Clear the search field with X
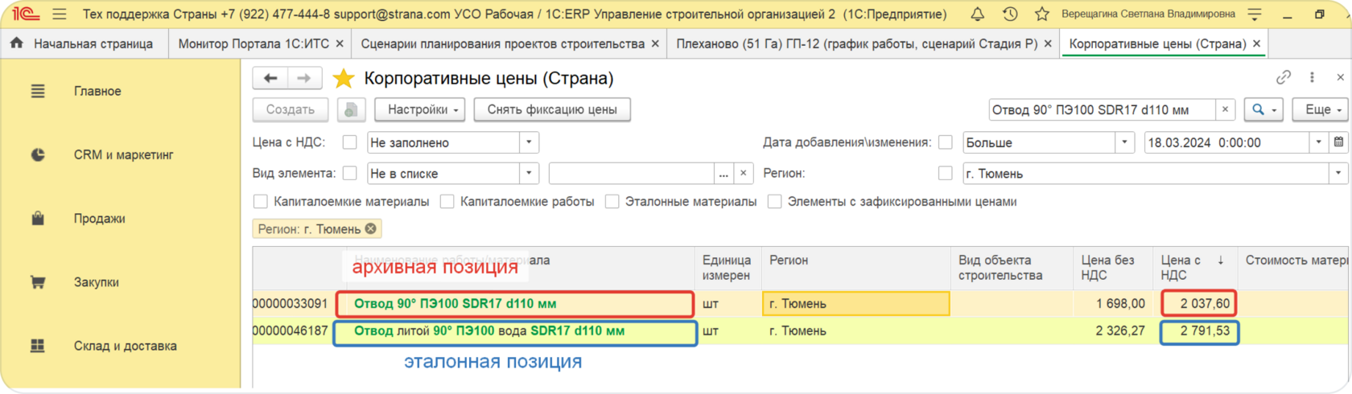 pos(1225,109)
